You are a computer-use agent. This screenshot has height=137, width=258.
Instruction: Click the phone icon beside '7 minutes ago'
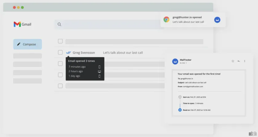coord(99,67)
